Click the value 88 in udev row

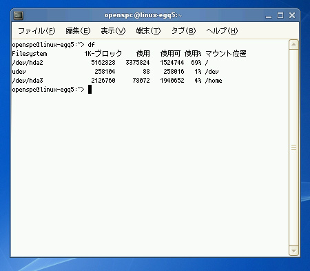coord(146,72)
